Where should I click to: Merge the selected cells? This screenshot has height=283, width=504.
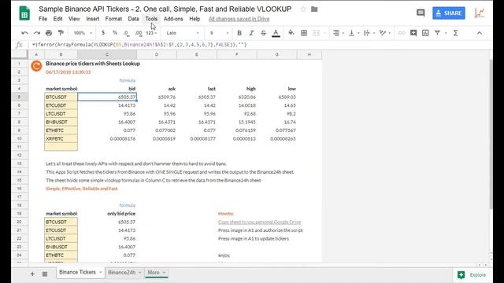317,33
